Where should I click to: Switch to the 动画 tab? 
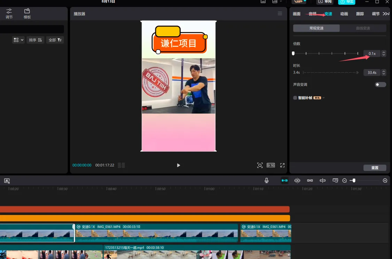(x=344, y=14)
